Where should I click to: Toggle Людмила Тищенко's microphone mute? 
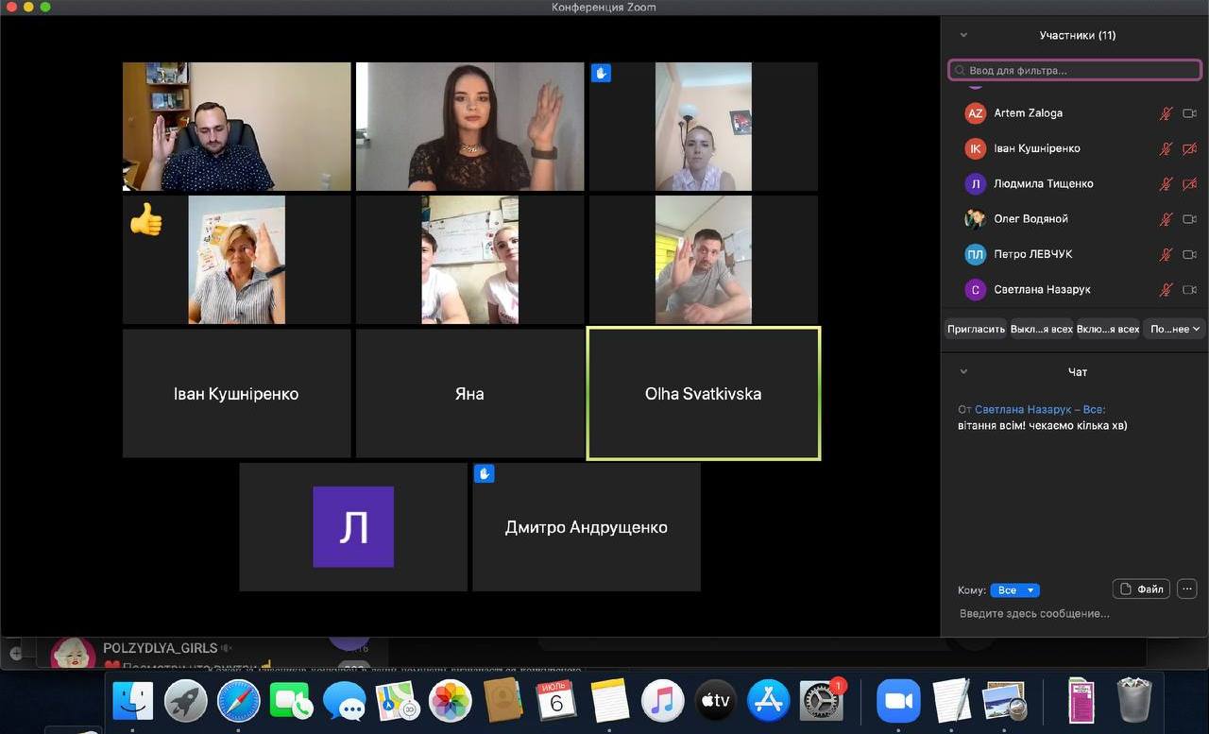(1166, 184)
